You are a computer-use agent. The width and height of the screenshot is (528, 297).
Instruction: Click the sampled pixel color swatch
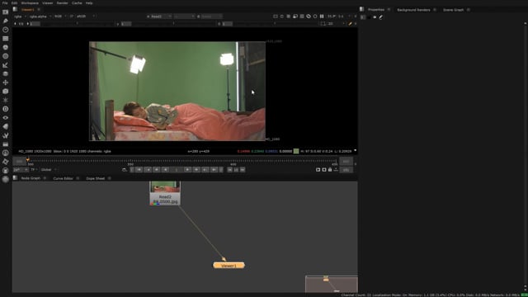(x=296, y=151)
